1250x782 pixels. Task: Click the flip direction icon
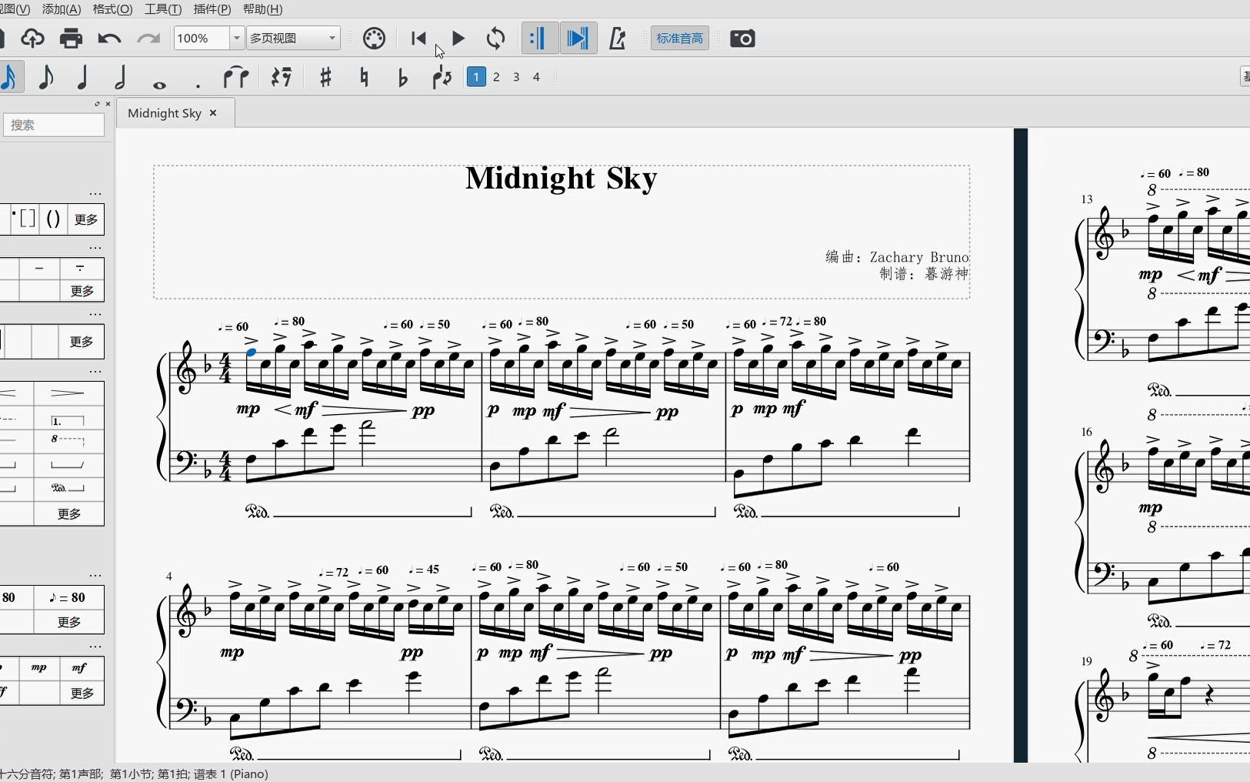pyautogui.click(x=442, y=77)
